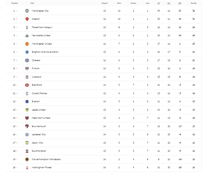Viewport: 213px width, 176px height.
Task: Click the Tottenham Hotspur crest icon
Action: (x=27, y=27)
